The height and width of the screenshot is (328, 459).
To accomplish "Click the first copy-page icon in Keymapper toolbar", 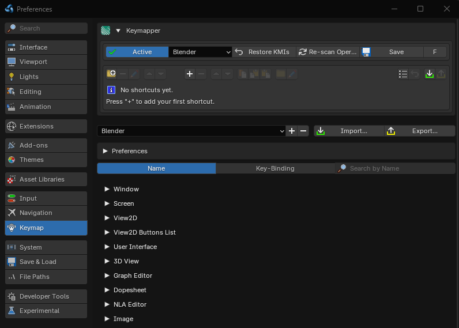I will click(x=243, y=74).
